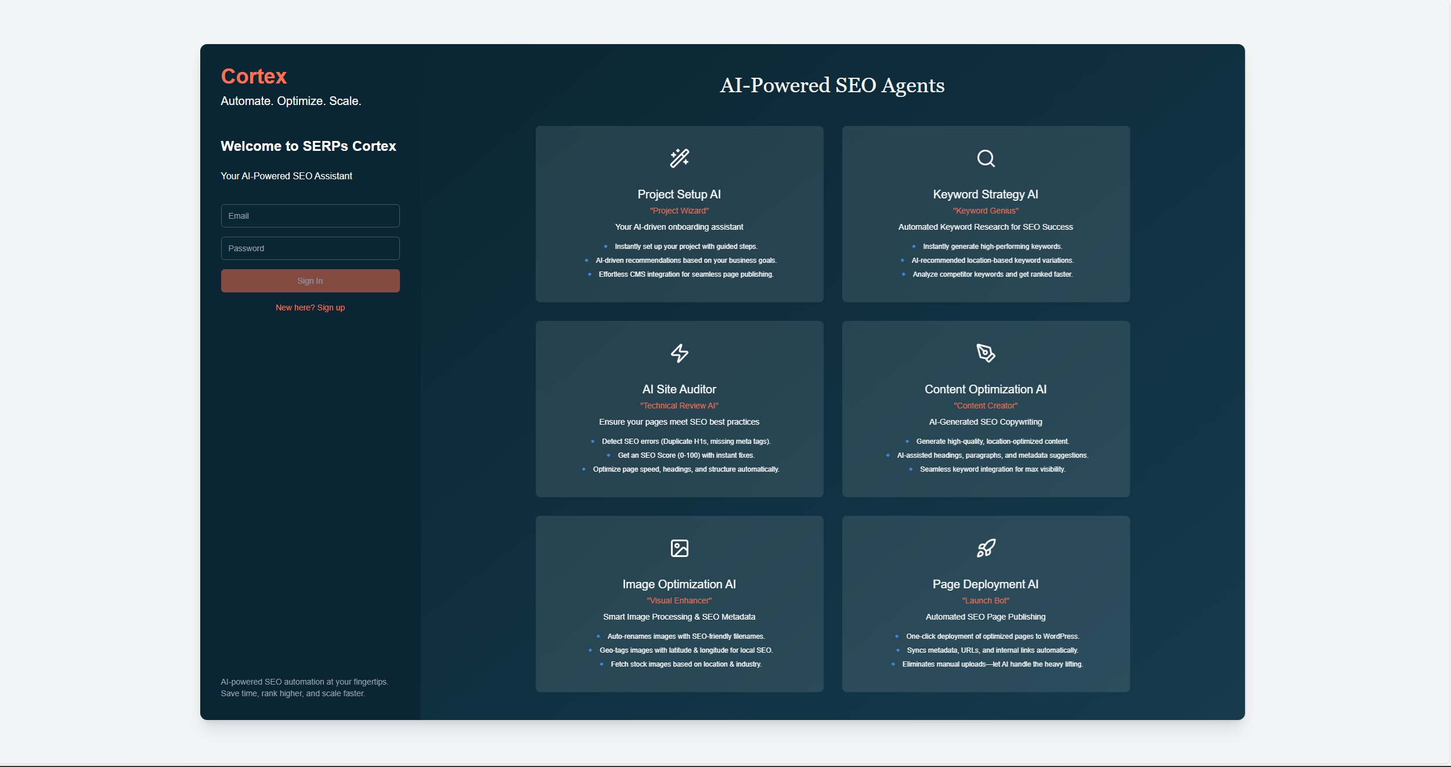Select the Content Optimization AI card title
Screen dimensions: 1451x767
[986, 389]
